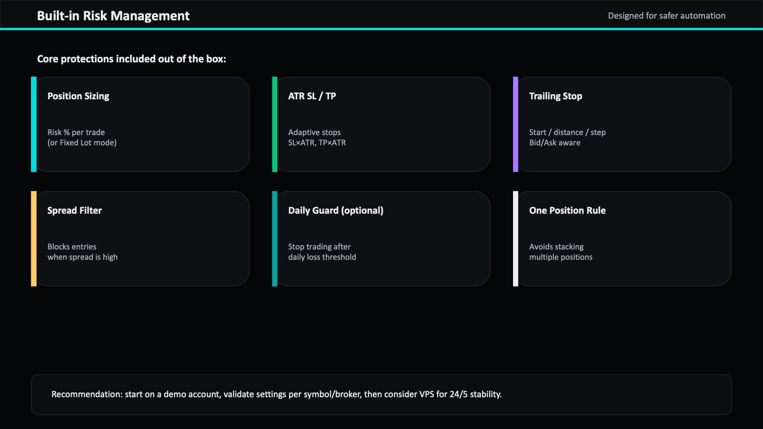The height and width of the screenshot is (429, 763).
Task: Click the cyan accent bar on Position Sizing
Action: point(34,124)
